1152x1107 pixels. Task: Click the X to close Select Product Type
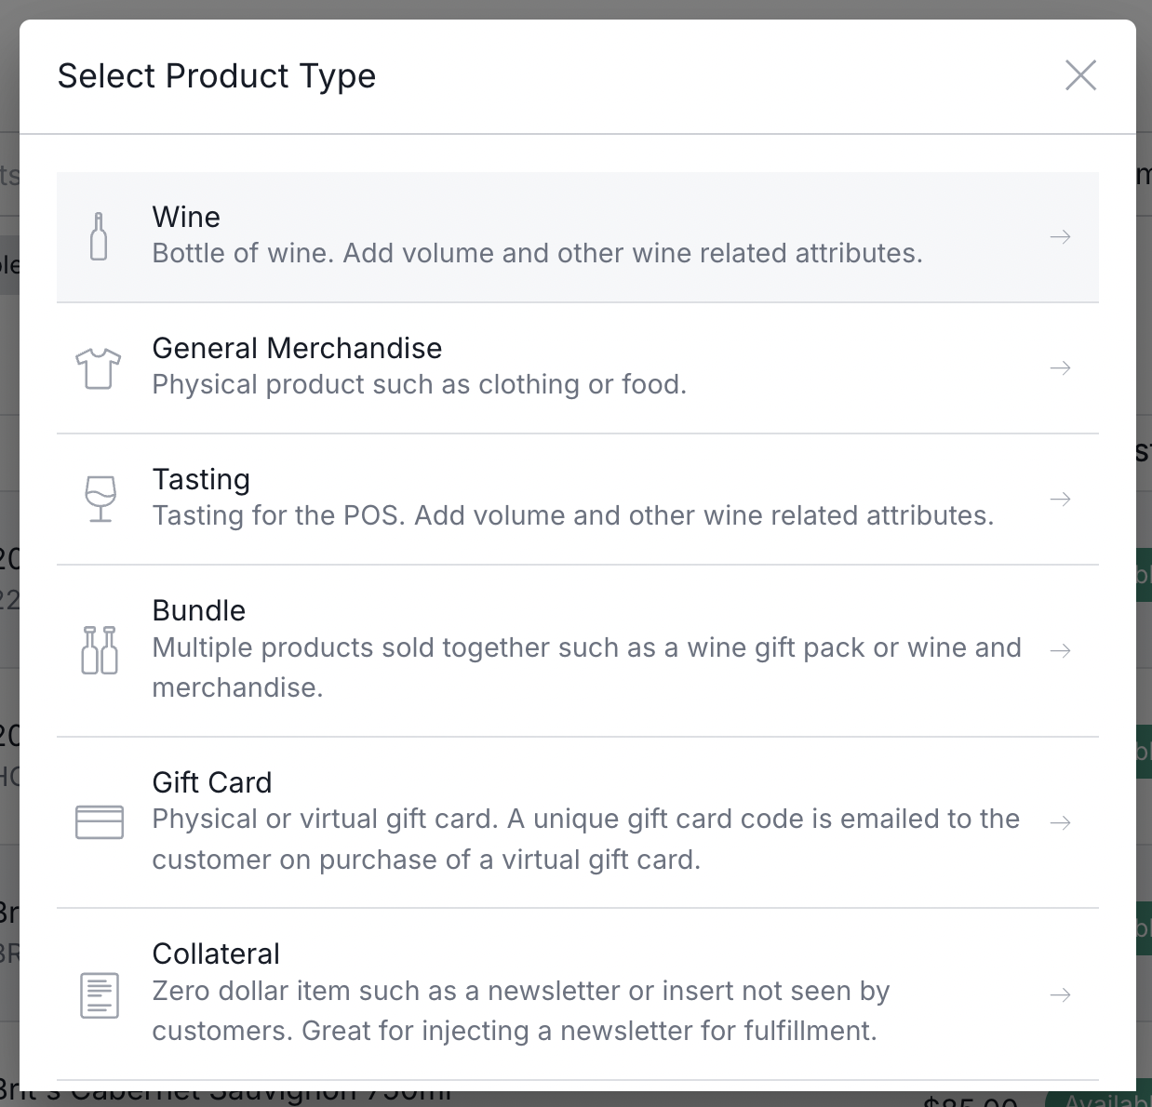(1080, 75)
